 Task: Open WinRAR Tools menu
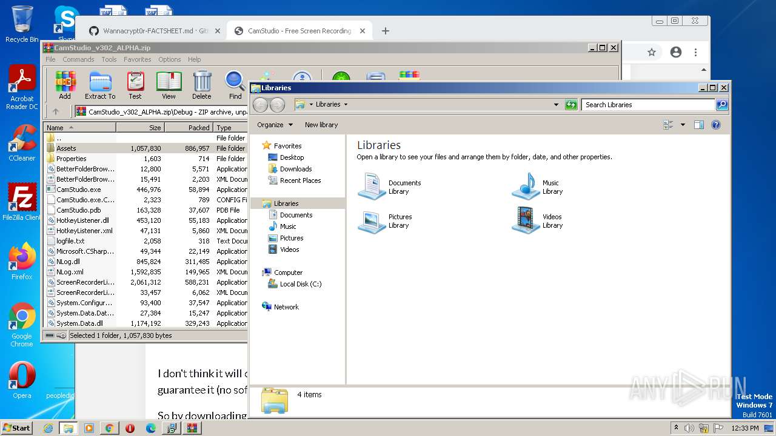pyautogui.click(x=109, y=59)
